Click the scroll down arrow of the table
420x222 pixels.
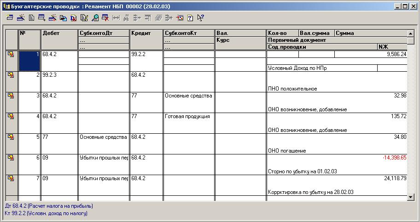411,197
